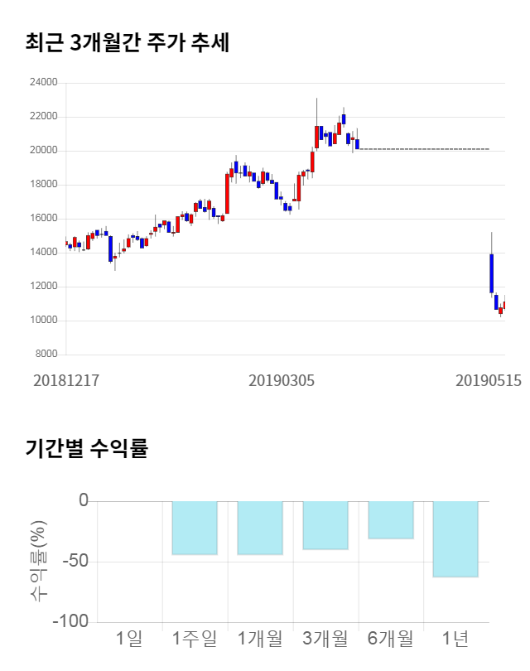530x671 pixels.
Task: Click the 1일 x-axis label
Action: pos(130,638)
